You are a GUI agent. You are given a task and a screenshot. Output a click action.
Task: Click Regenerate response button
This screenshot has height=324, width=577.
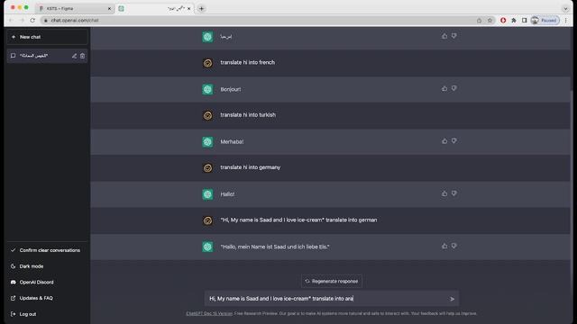click(x=332, y=281)
